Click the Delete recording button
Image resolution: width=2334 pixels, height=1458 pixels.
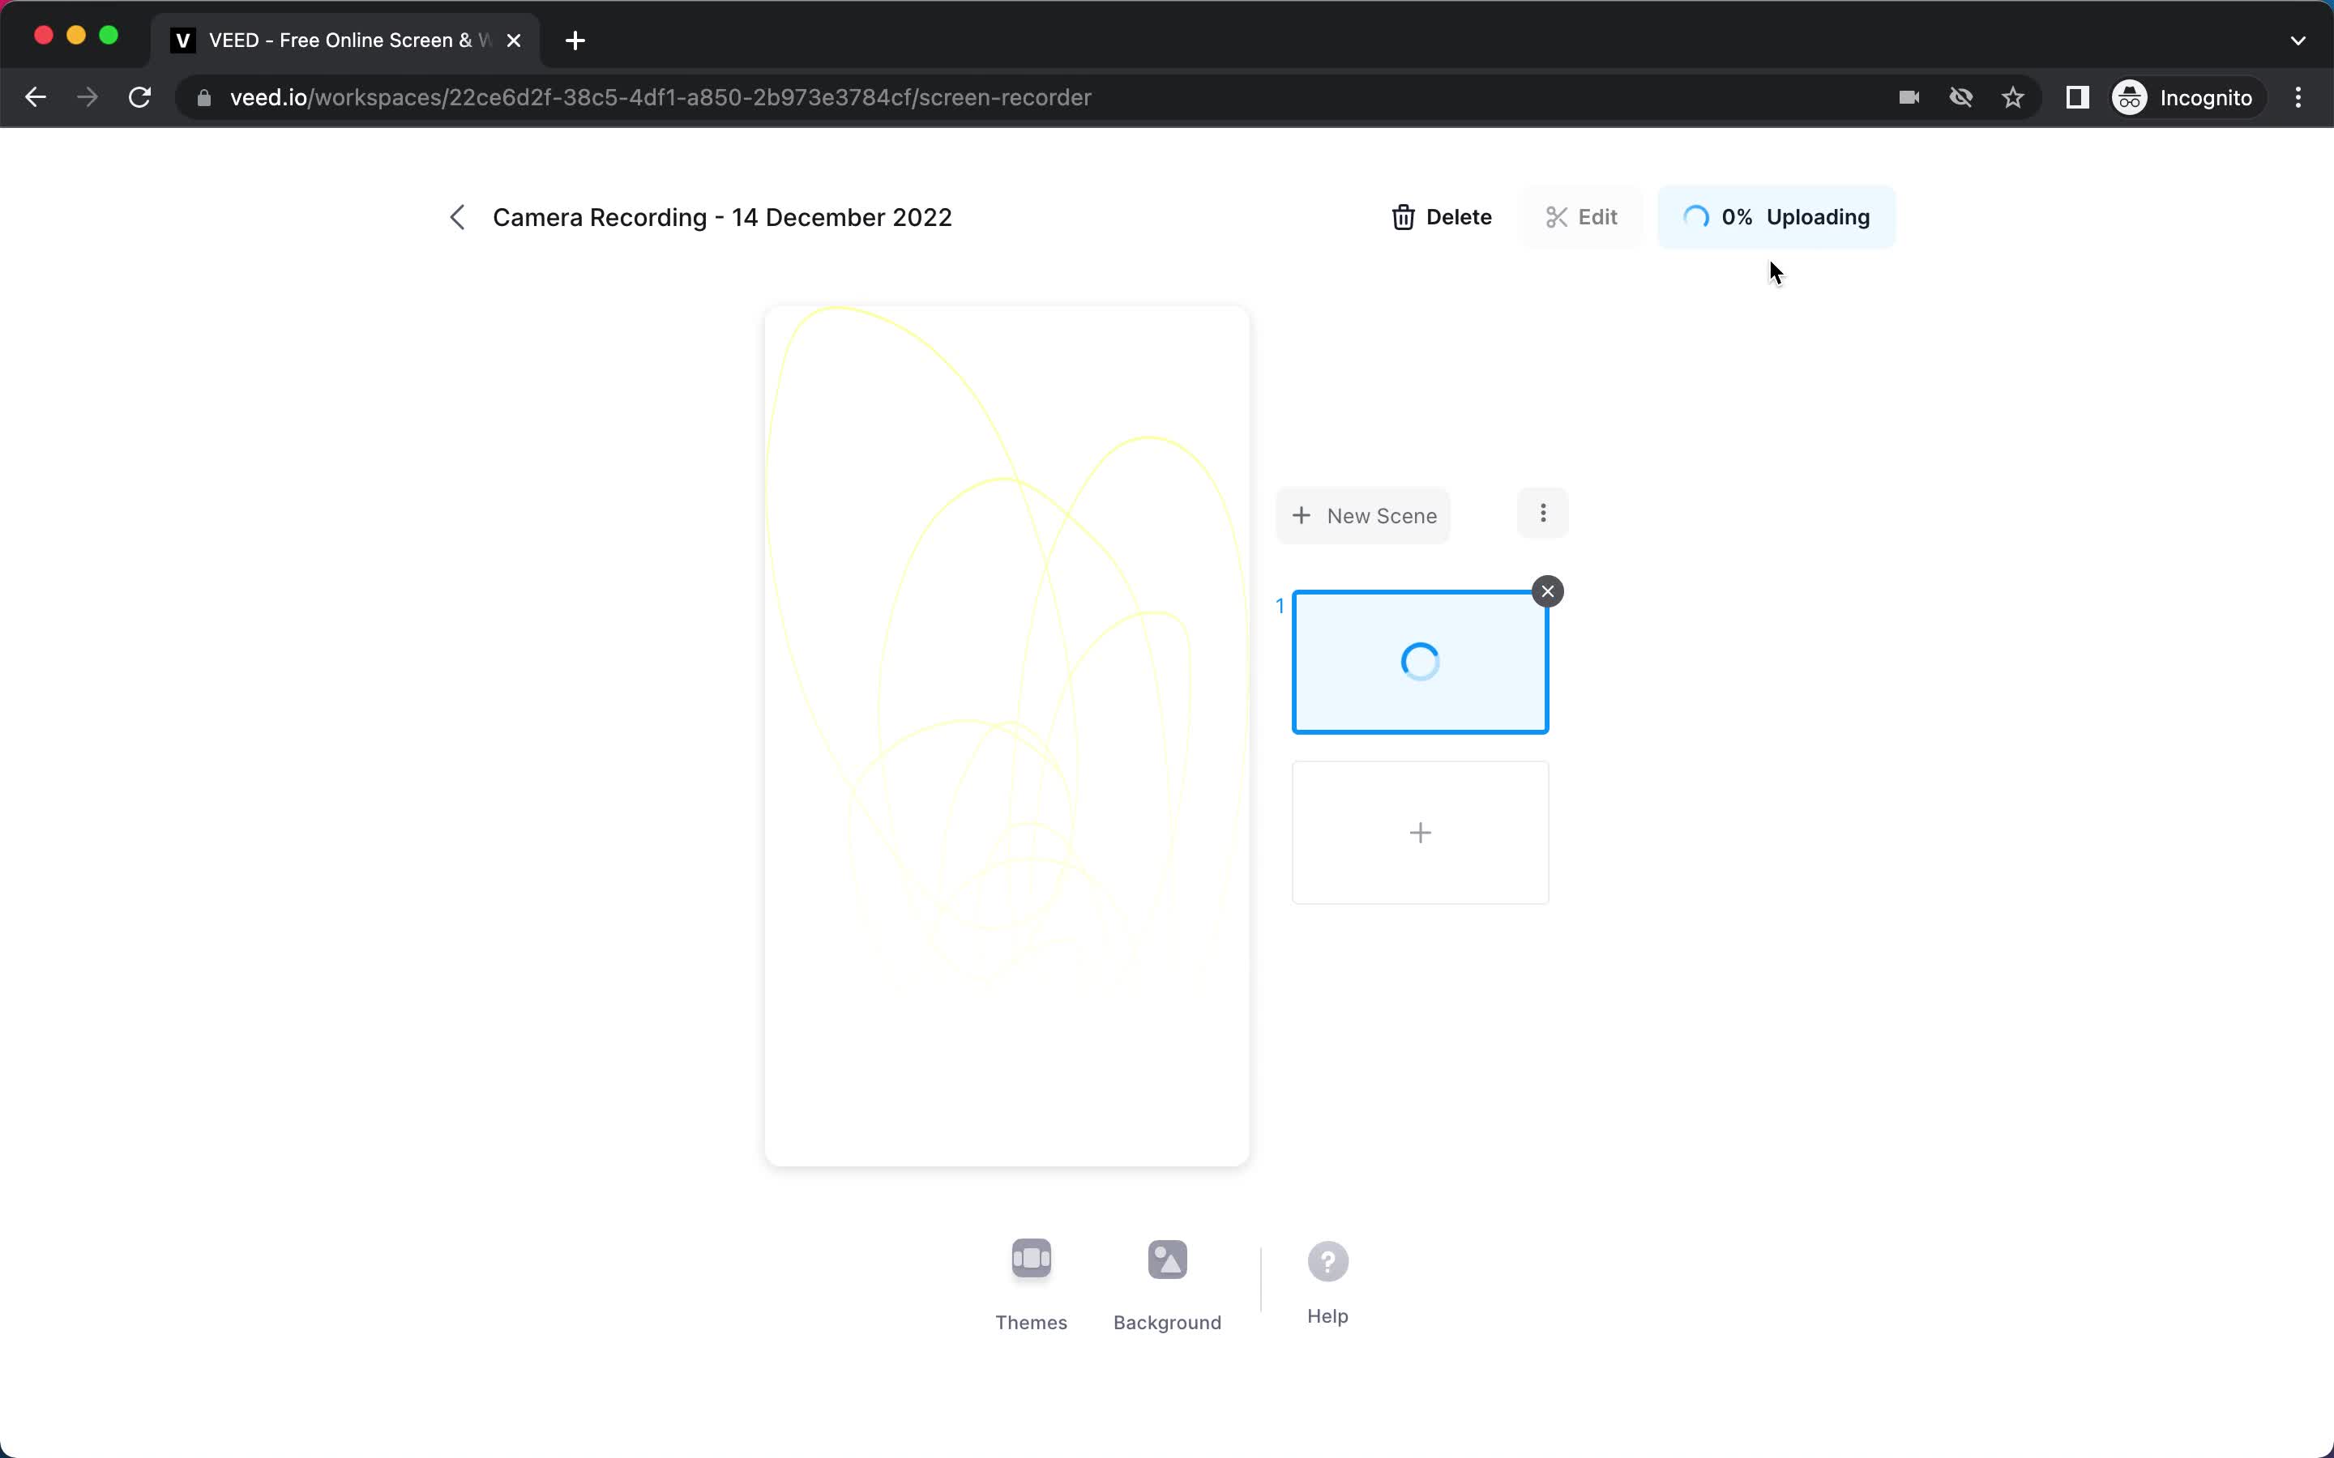coord(1440,217)
